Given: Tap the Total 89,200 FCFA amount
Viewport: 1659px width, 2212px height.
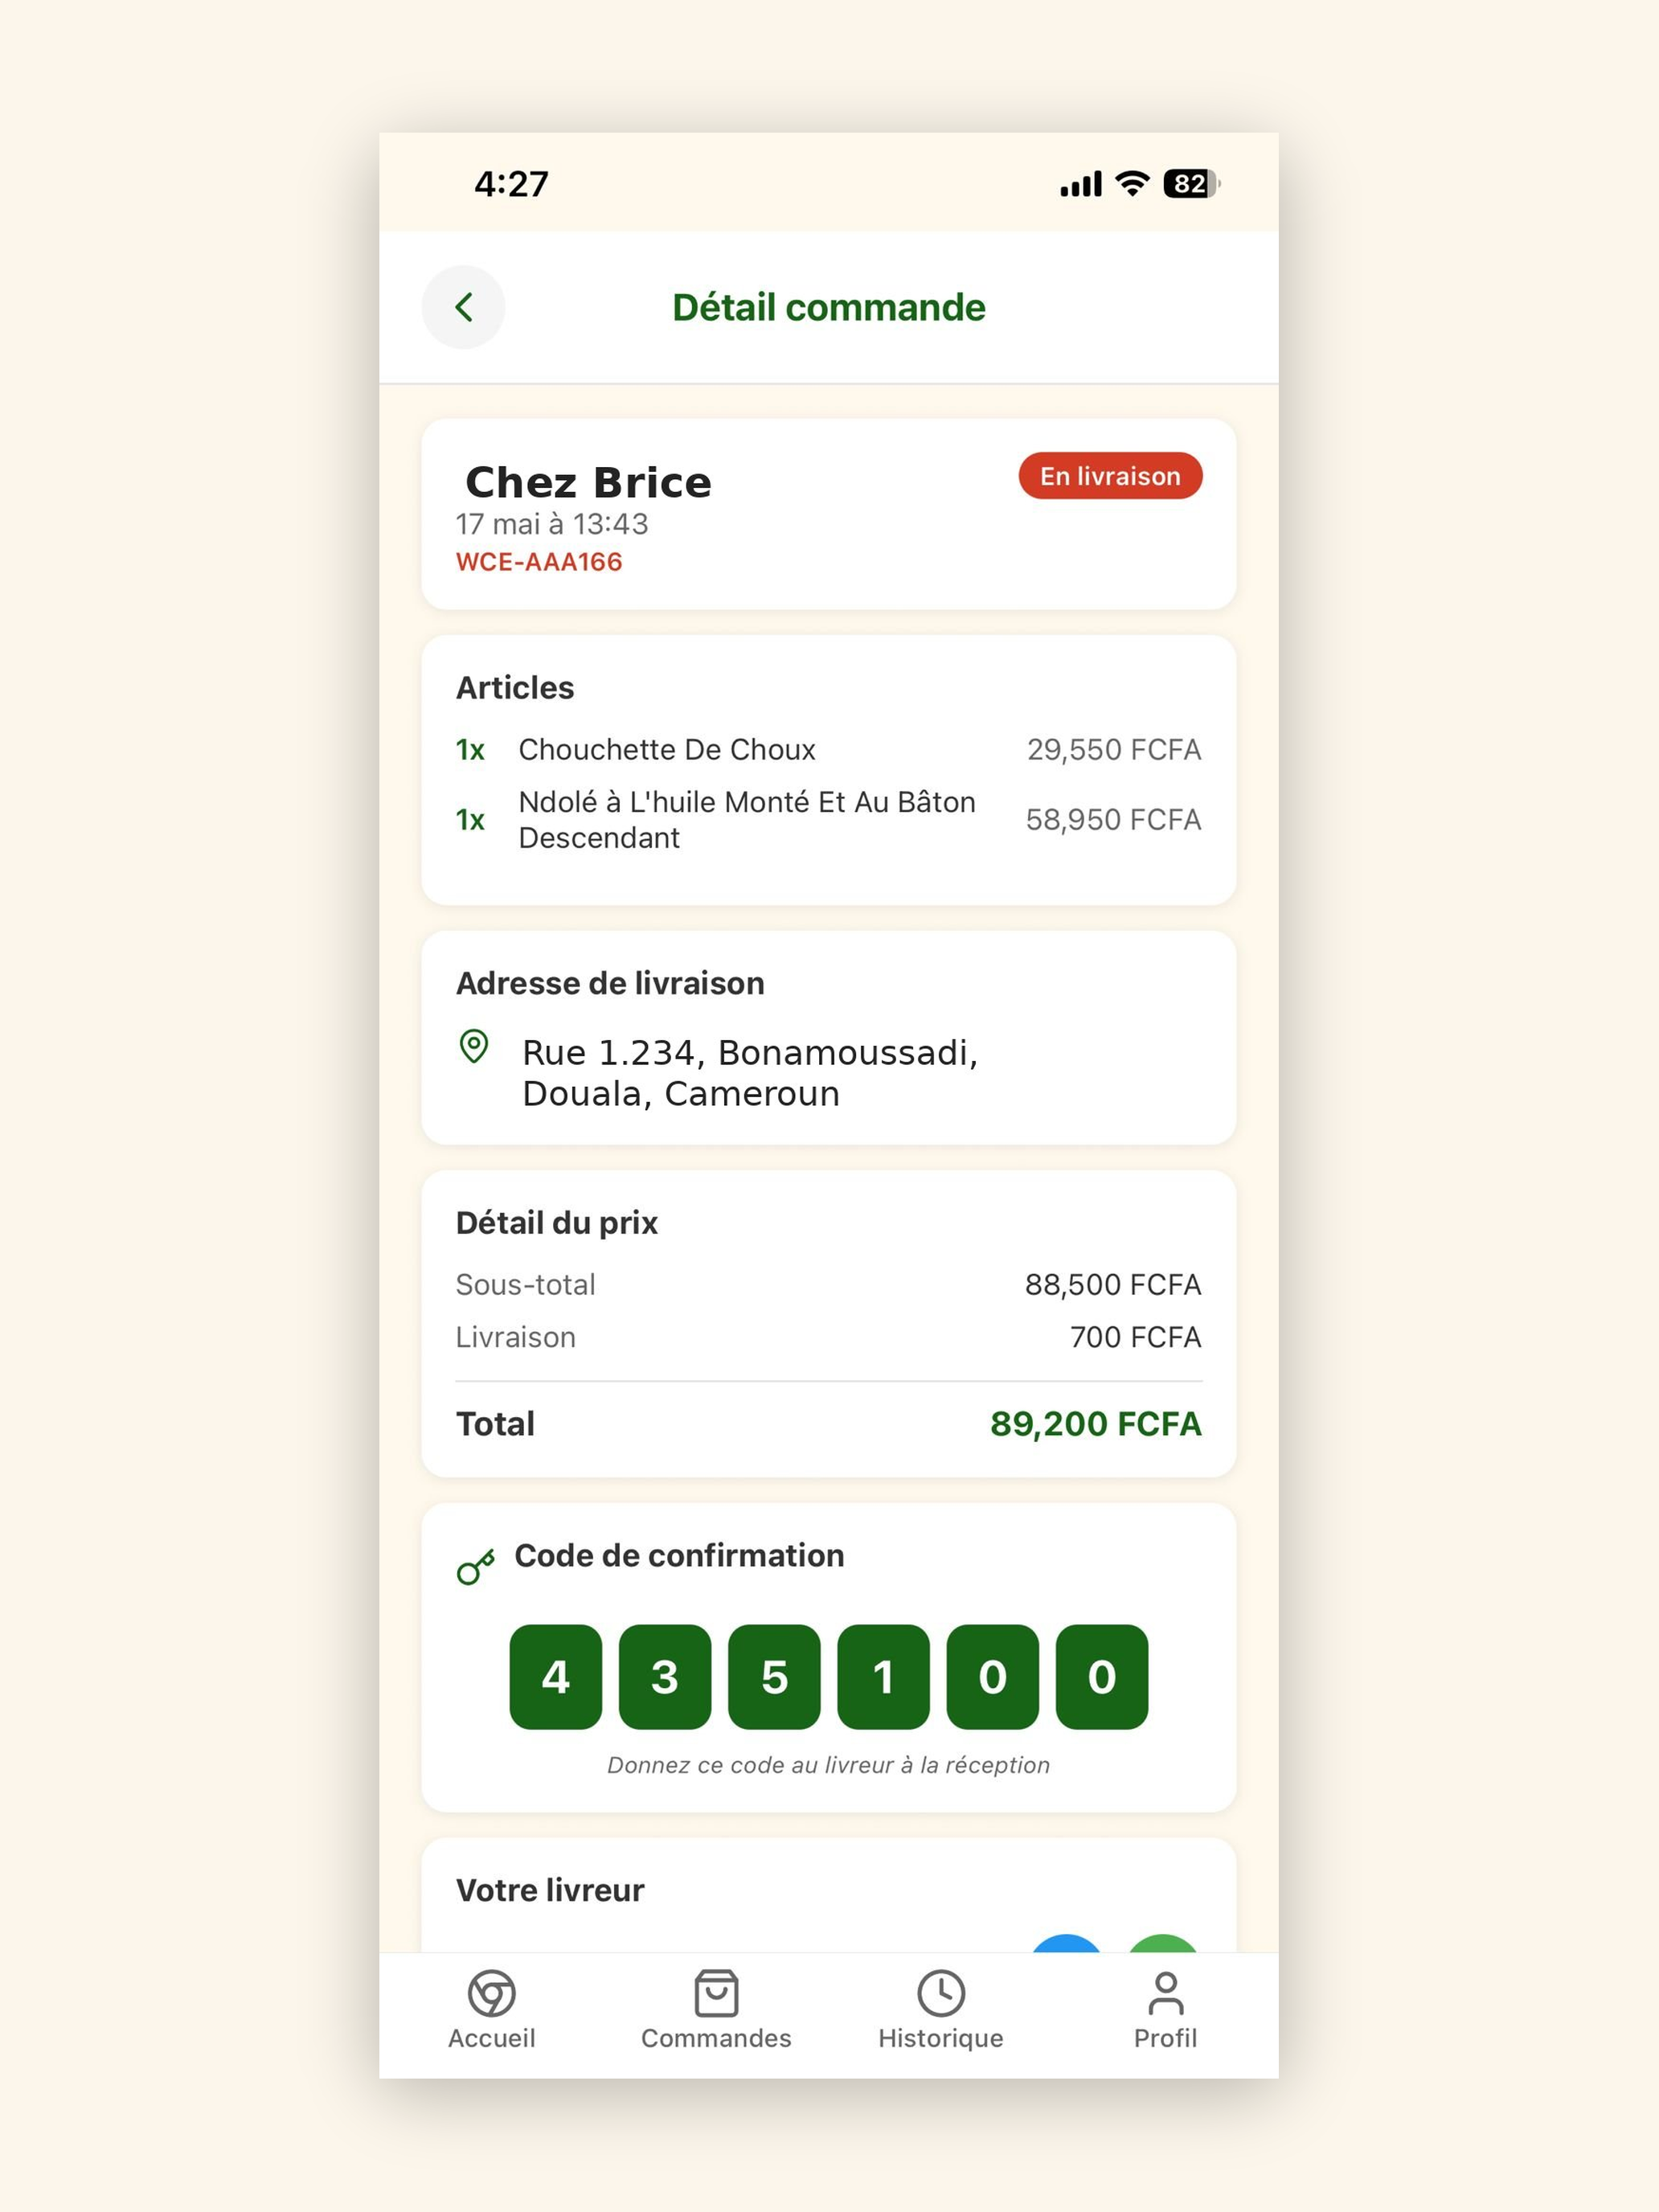Looking at the screenshot, I should (1095, 1423).
